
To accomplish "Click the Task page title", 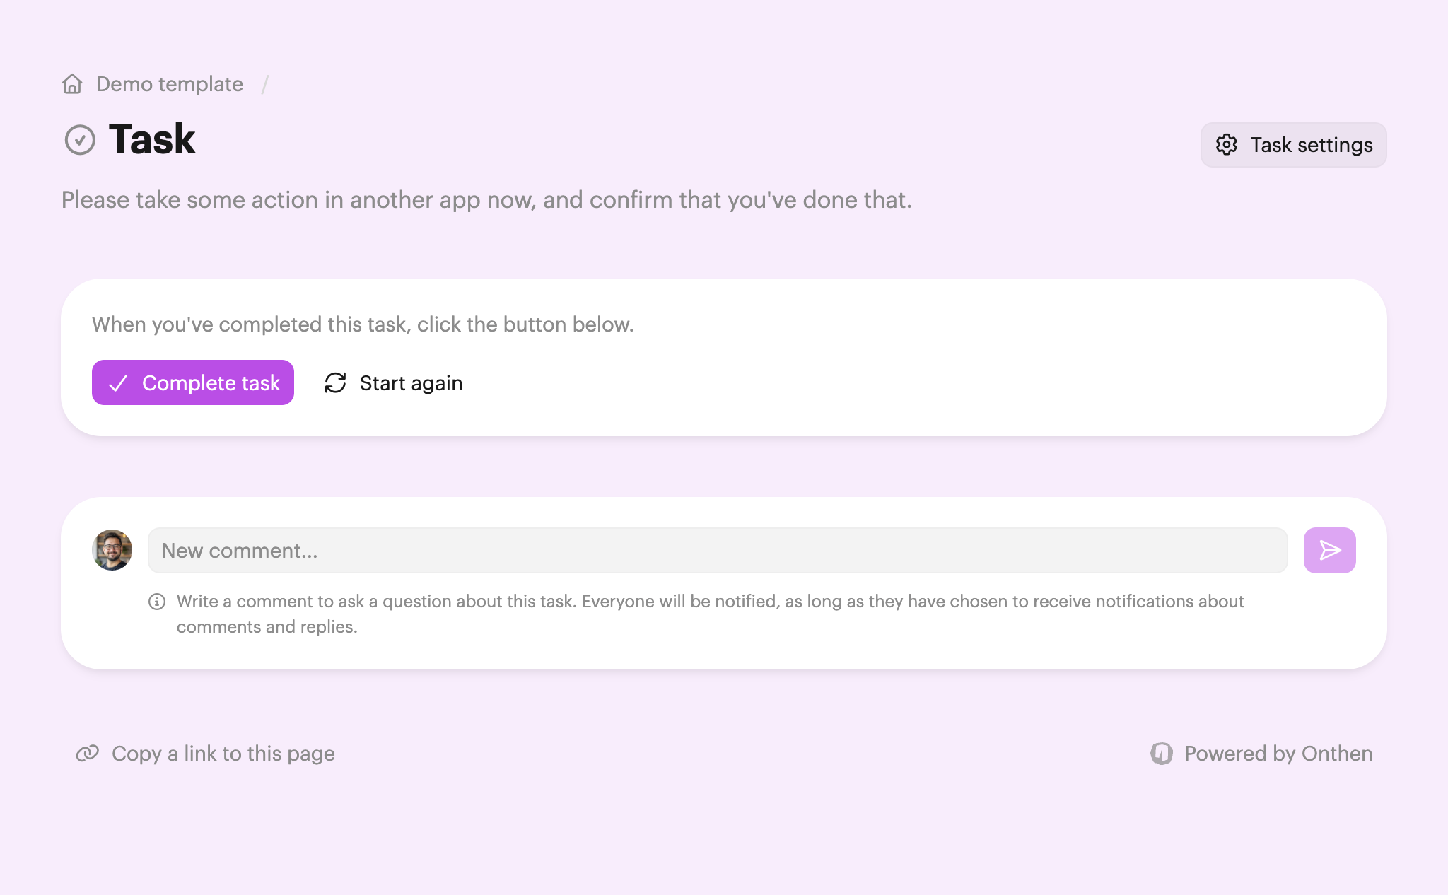I will pyautogui.click(x=152, y=139).
